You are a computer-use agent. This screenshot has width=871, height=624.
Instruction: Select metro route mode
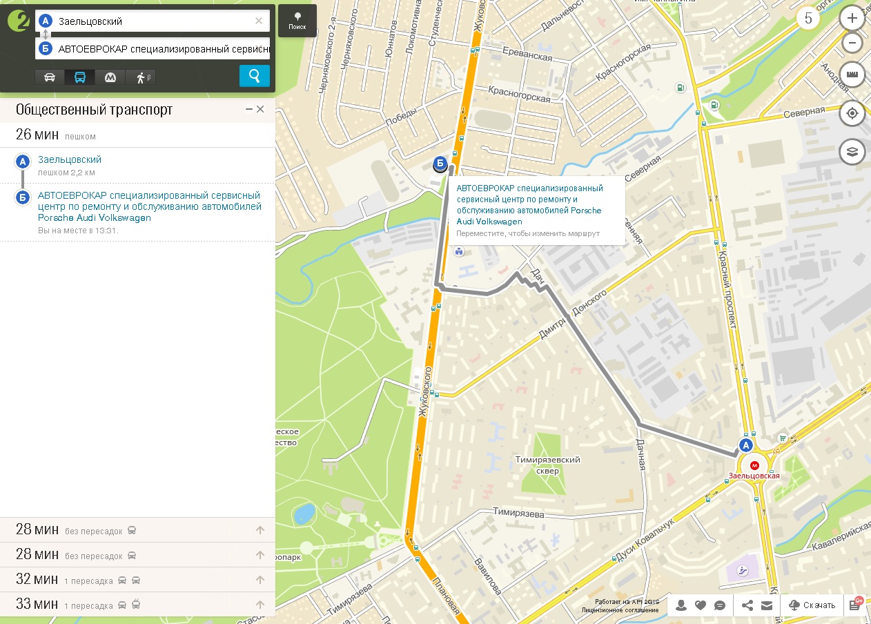pyautogui.click(x=110, y=77)
